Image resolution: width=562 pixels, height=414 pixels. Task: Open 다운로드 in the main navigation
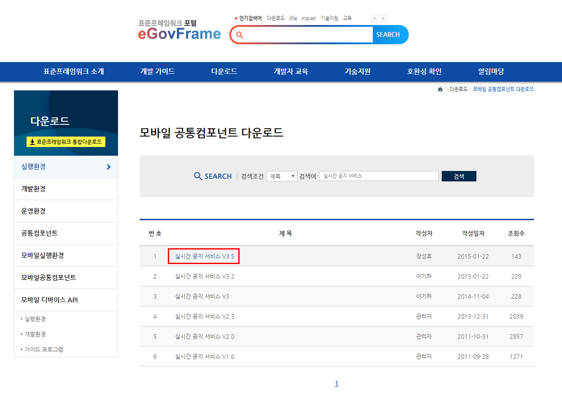tap(224, 72)
